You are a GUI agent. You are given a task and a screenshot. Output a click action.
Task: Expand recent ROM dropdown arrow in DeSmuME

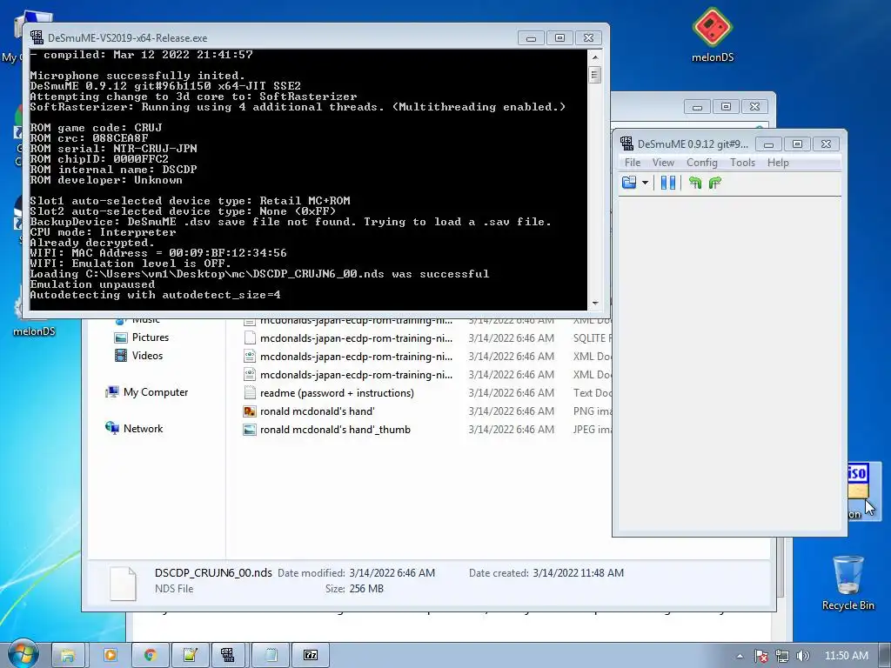(x=645, y=183)
